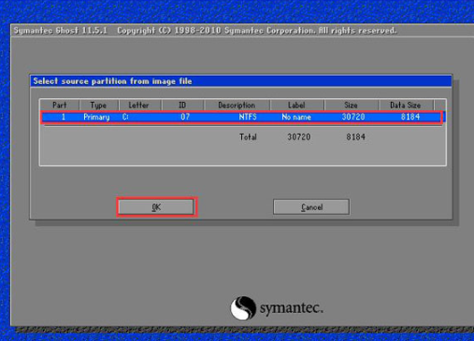Click the Letter column header
The width and height of the screenshot is (474, 341).
[139, 105]
